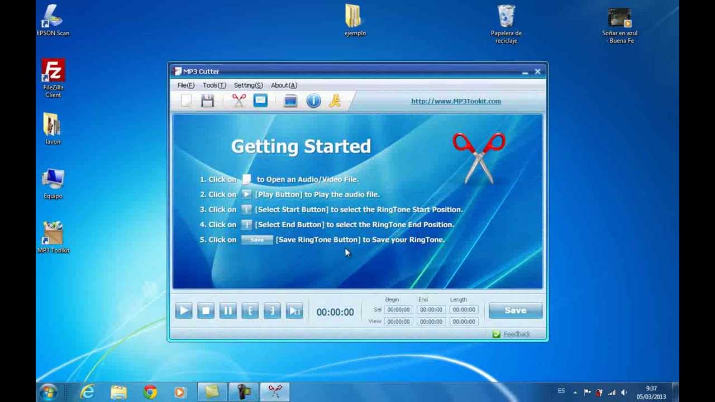Click the volume icon in system tray

(x=624, y=393)
